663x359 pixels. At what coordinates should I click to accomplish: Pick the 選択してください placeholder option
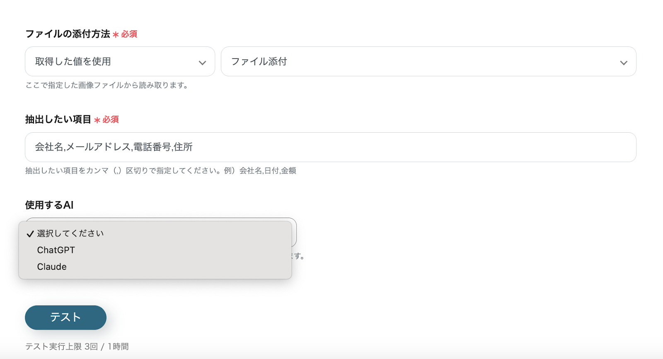(x=70, y=233)
